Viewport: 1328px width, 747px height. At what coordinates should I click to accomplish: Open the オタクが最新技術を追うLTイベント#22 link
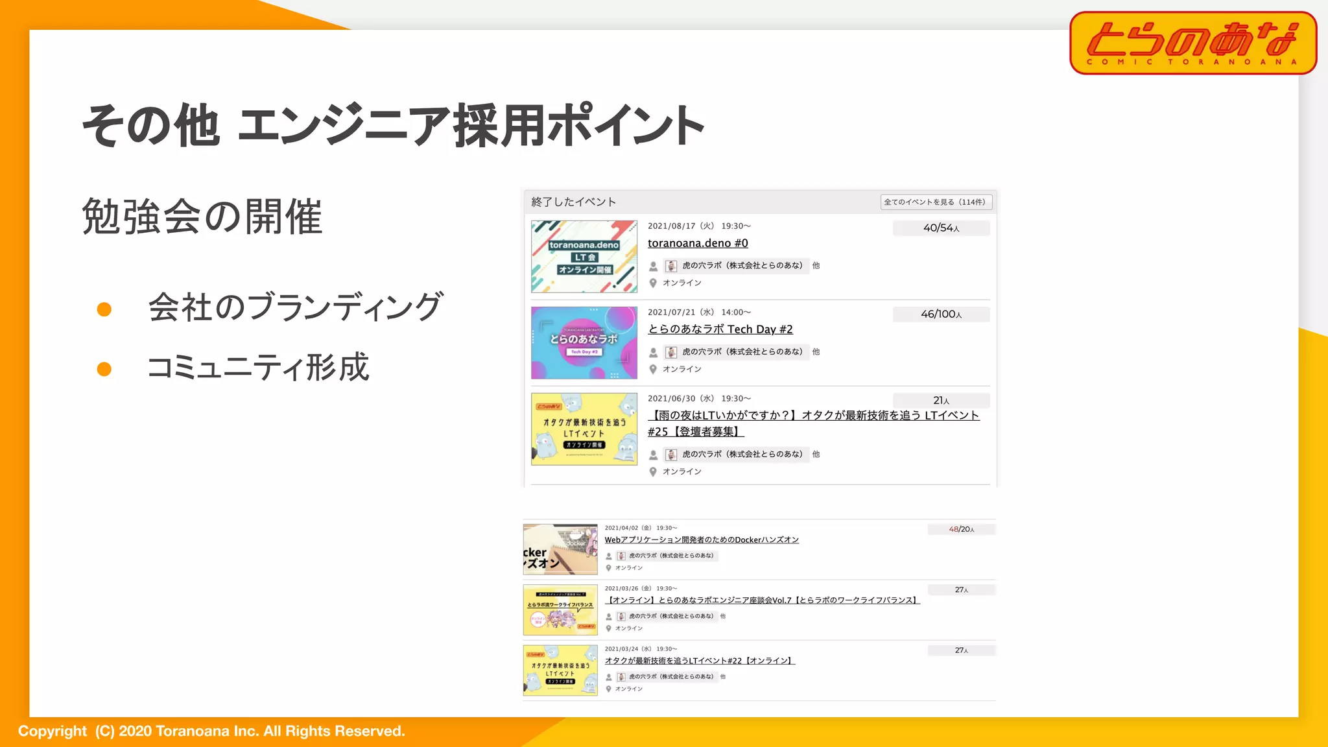point(700,661)
